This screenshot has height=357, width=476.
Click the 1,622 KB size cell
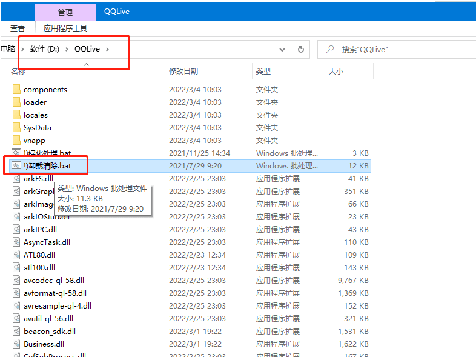click(353, 344)
